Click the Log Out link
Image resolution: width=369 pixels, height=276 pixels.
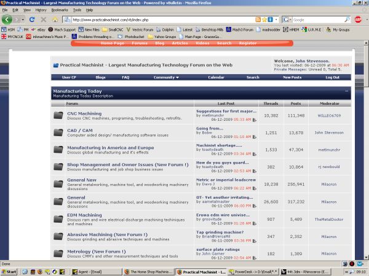tap(332, 77)
